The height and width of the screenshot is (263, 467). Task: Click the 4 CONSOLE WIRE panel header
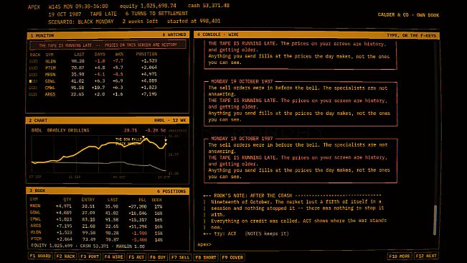click(x=316, y=35)
